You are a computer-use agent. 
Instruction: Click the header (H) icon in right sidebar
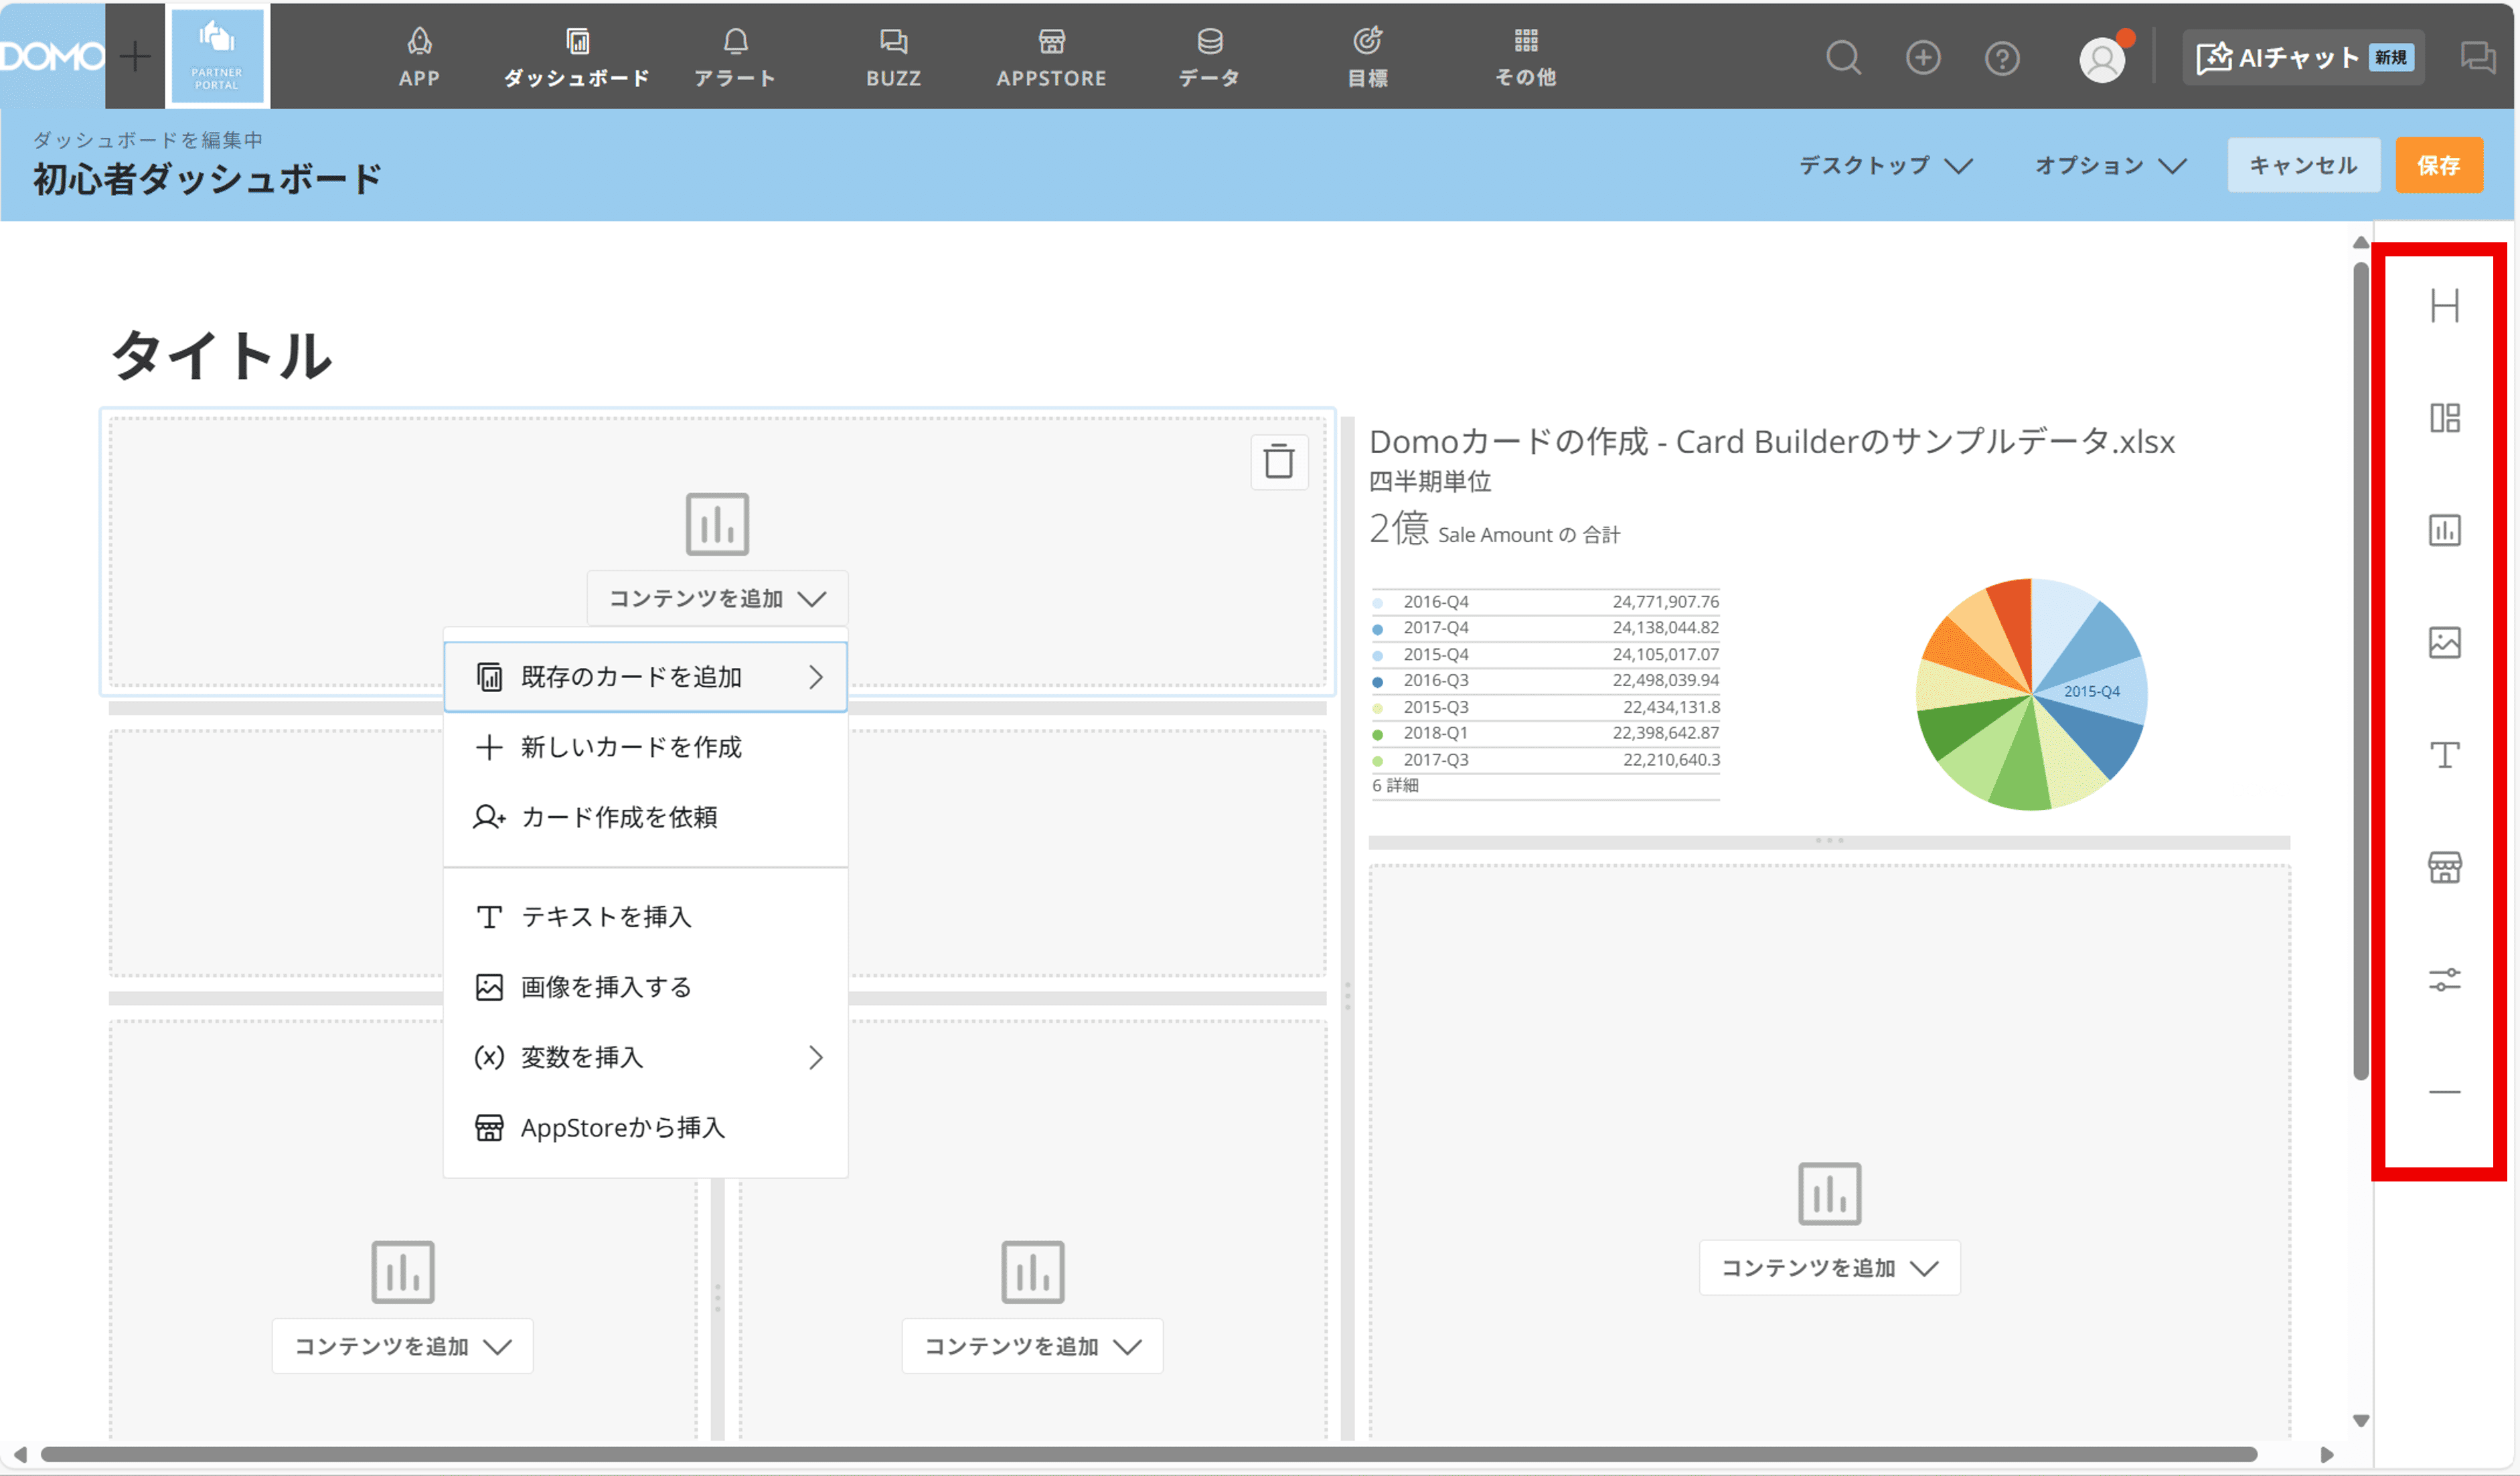tap(2444, 305)
